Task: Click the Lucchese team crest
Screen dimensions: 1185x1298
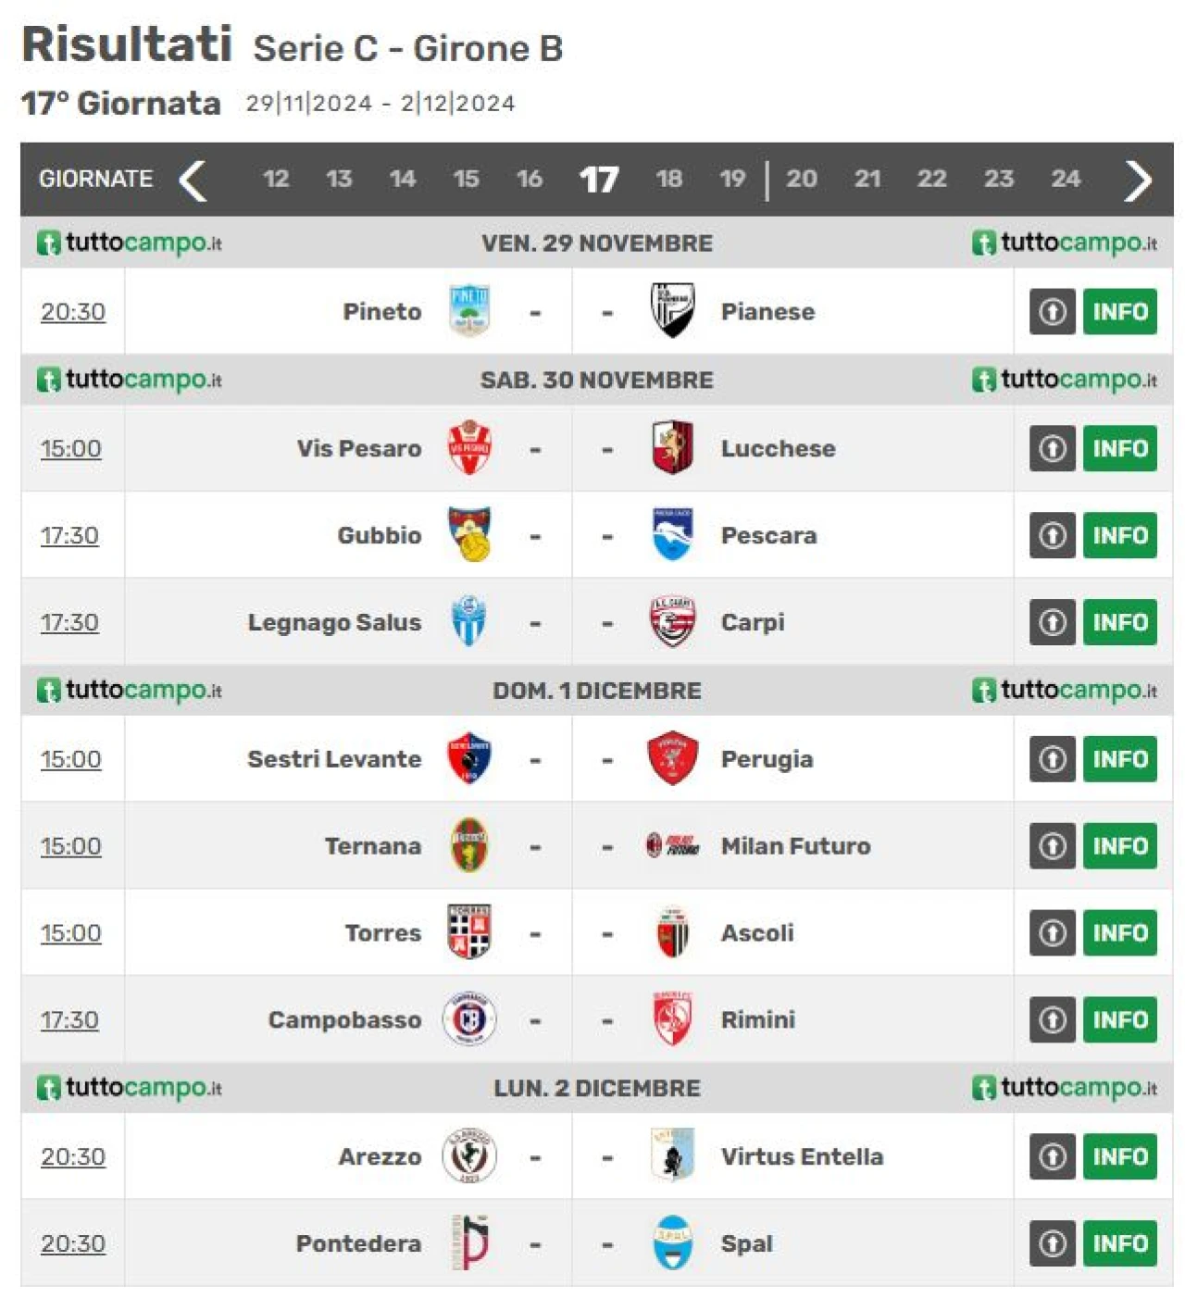Action: click(672, 448)
